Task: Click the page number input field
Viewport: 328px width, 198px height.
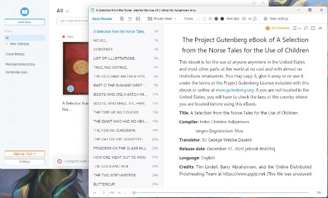Action: (x=104, y=193)
